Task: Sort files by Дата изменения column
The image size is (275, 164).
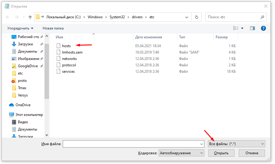Action: [148, 37]
